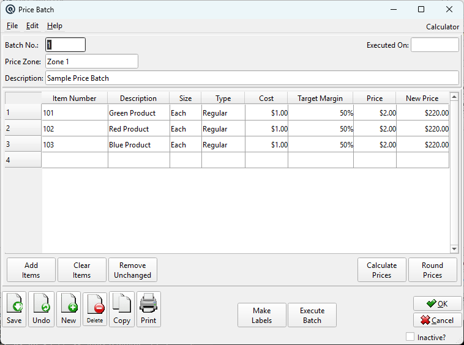Image resolution: width=464 pixels, height=345 pixels.
Task: Click the Add Items button
Action: tap(31, 270)
